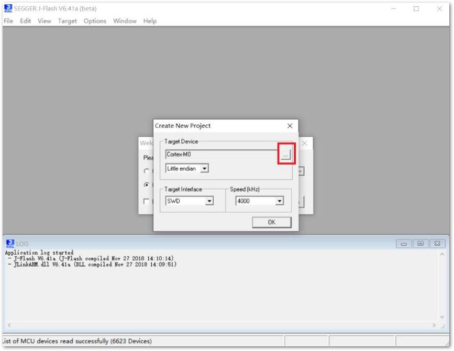Minimize the J-Flash main window

[393, 9]
